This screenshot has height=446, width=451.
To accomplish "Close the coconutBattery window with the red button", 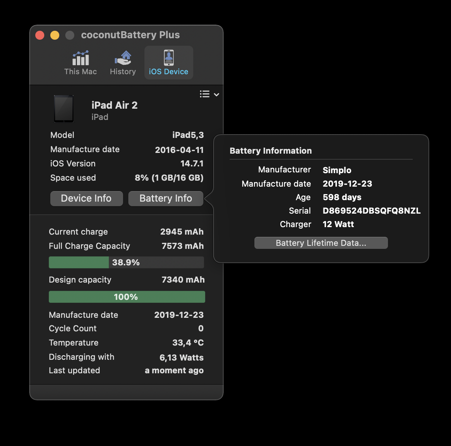I will coord(40,35).
